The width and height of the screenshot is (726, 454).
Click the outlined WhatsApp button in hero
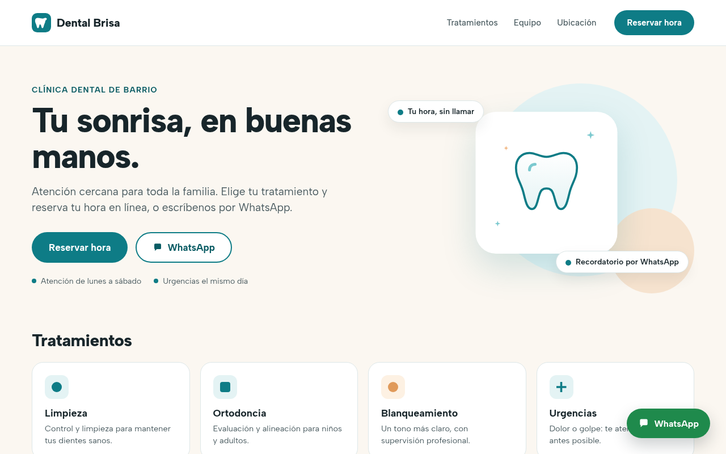(184, 247)
